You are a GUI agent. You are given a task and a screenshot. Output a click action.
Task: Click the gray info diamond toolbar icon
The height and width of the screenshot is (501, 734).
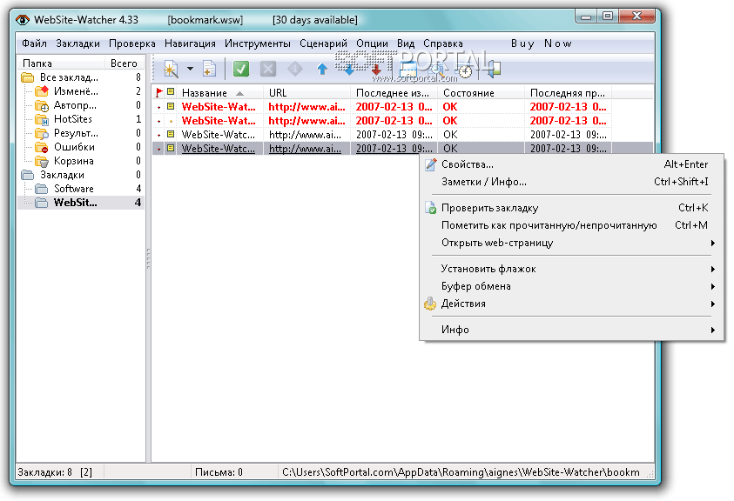tap(295, 70)
